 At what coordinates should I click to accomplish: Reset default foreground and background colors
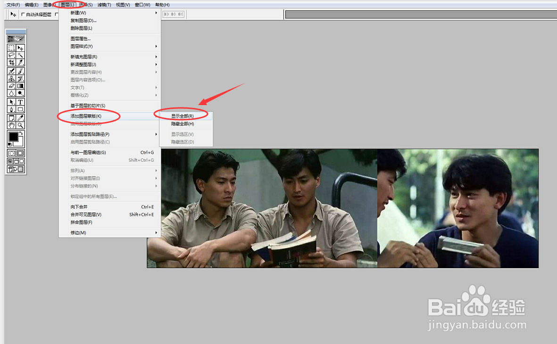pyautogui.click(x=10, y=144)
